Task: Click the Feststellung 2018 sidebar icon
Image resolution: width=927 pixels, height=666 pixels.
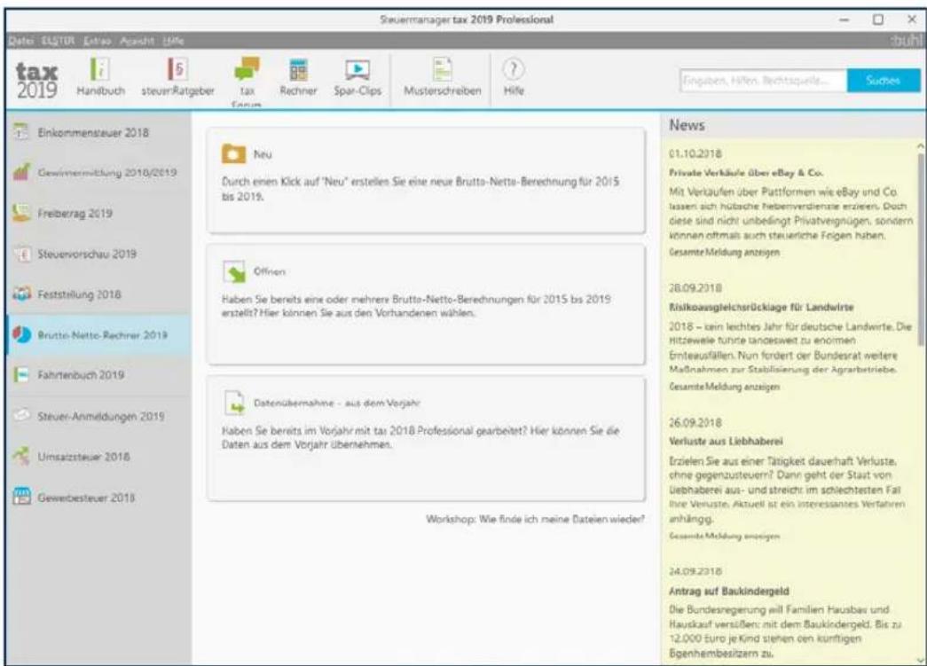Action: [x=22, y=294]
